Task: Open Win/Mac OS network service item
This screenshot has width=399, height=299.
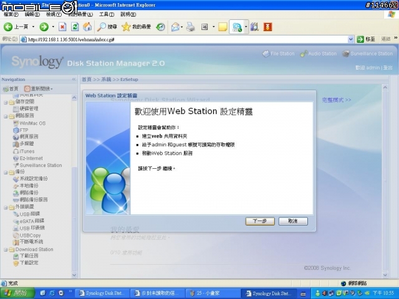Action: click(x=29, y=123)
